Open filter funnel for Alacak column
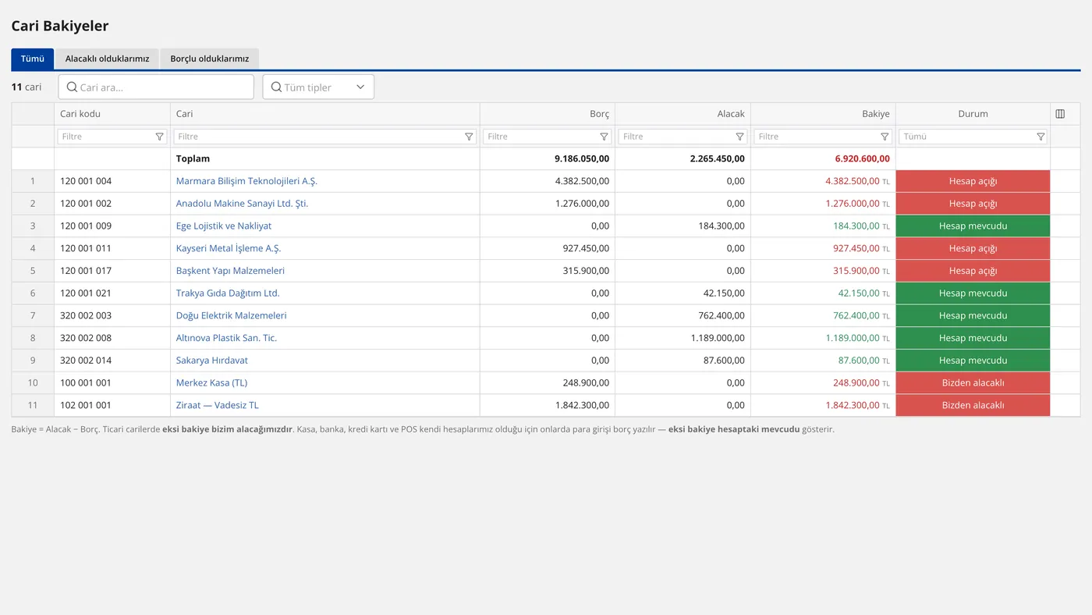The image size is (1092, 615). point(739,137)
